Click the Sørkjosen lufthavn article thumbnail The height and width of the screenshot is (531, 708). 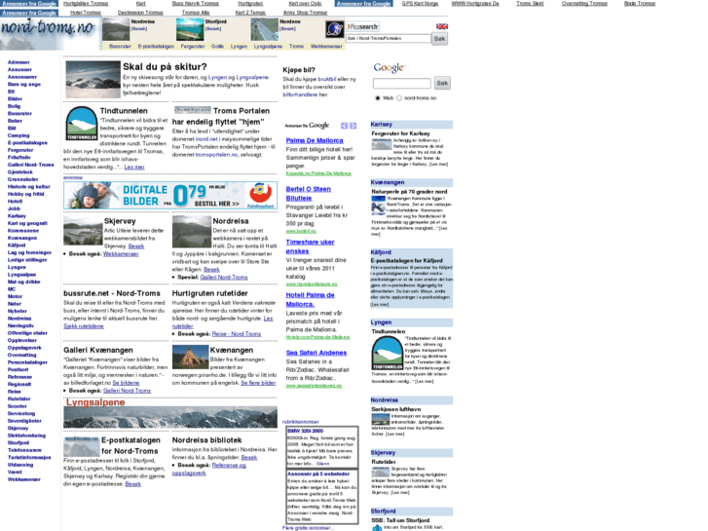pos(381,419)
